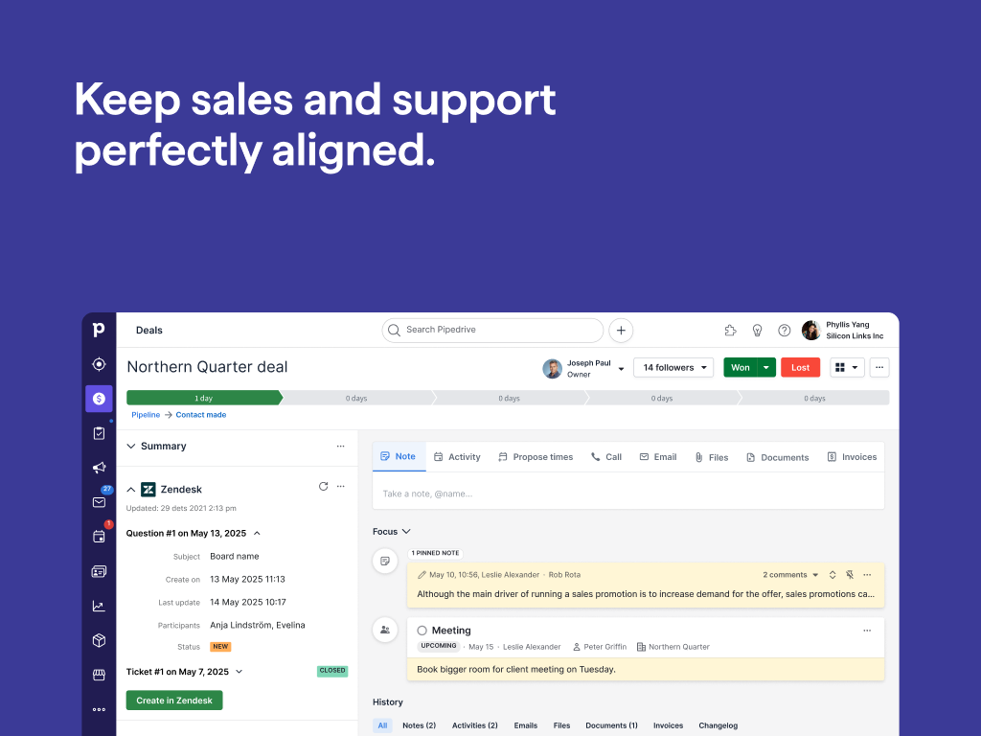Viewport: 981px width, 736px height.
Task: Open the 14 followers dropdown
Action: coord(673,367)
